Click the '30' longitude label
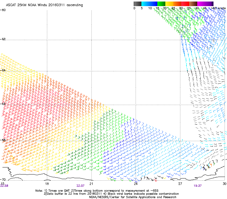The width and height of the screenshot is (227, 199). (225, 184)
